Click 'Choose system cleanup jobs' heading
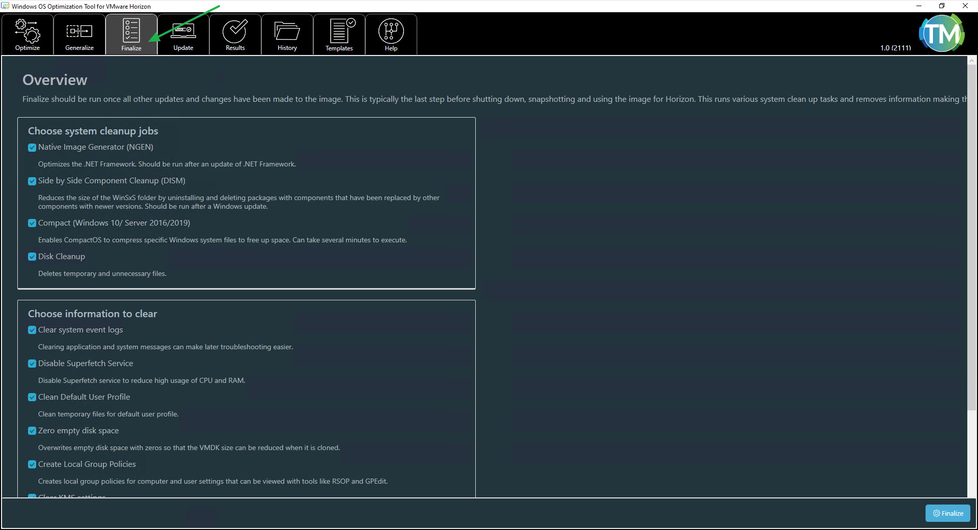978x530 pixels. pyautogui.click(x=93, y=131)
